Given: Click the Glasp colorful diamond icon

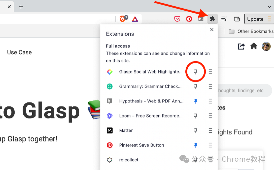Looking at the screenshot, I should click(110, 72).
